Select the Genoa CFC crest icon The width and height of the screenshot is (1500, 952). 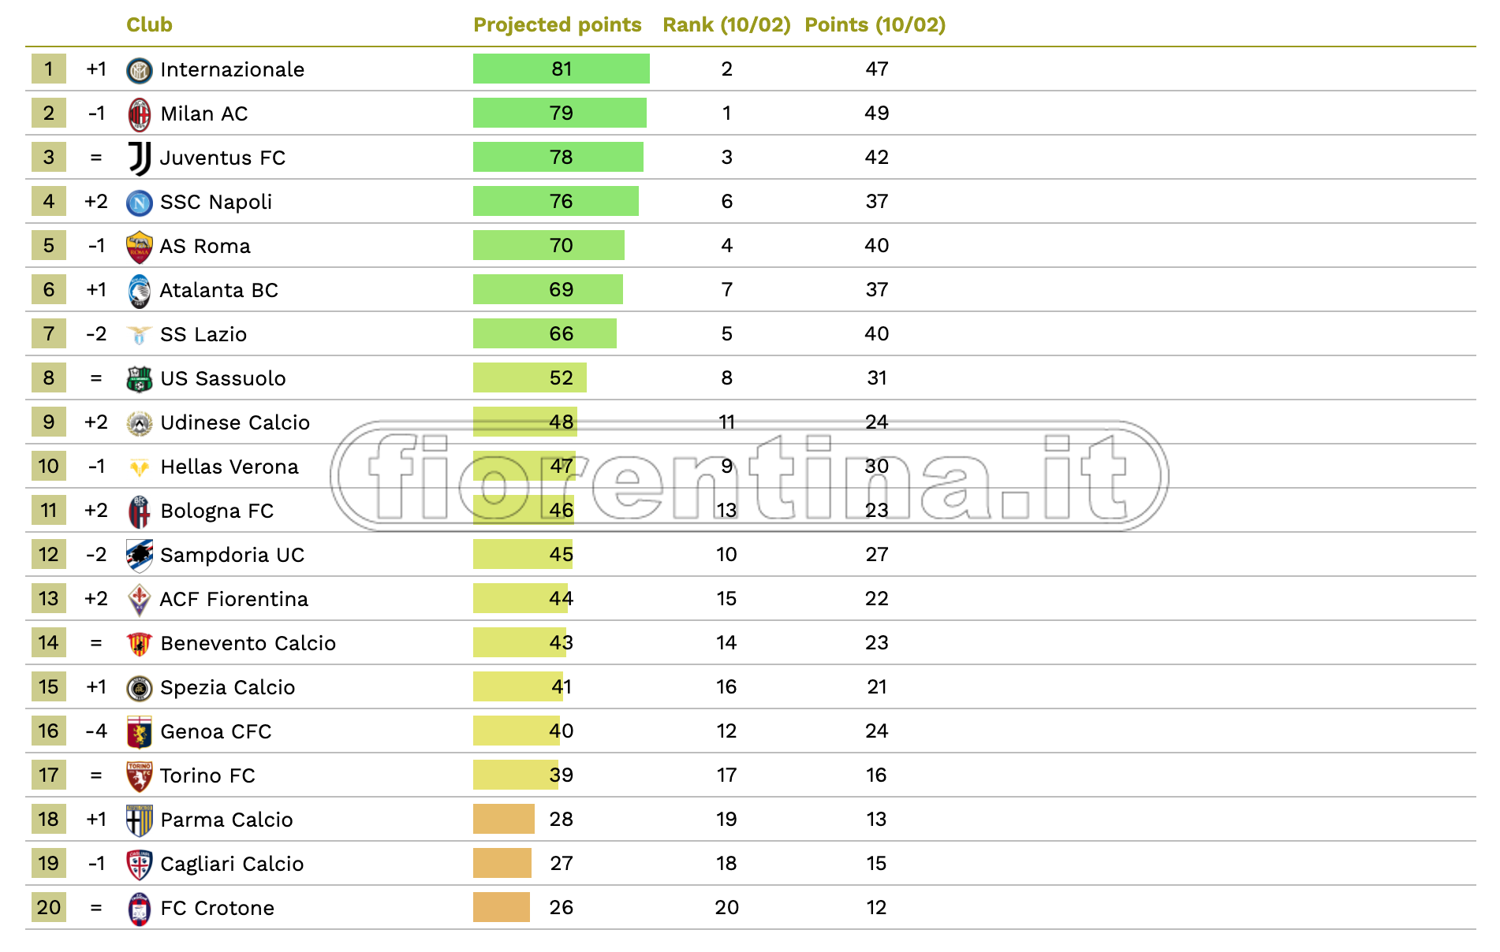(x=140, y=732)
